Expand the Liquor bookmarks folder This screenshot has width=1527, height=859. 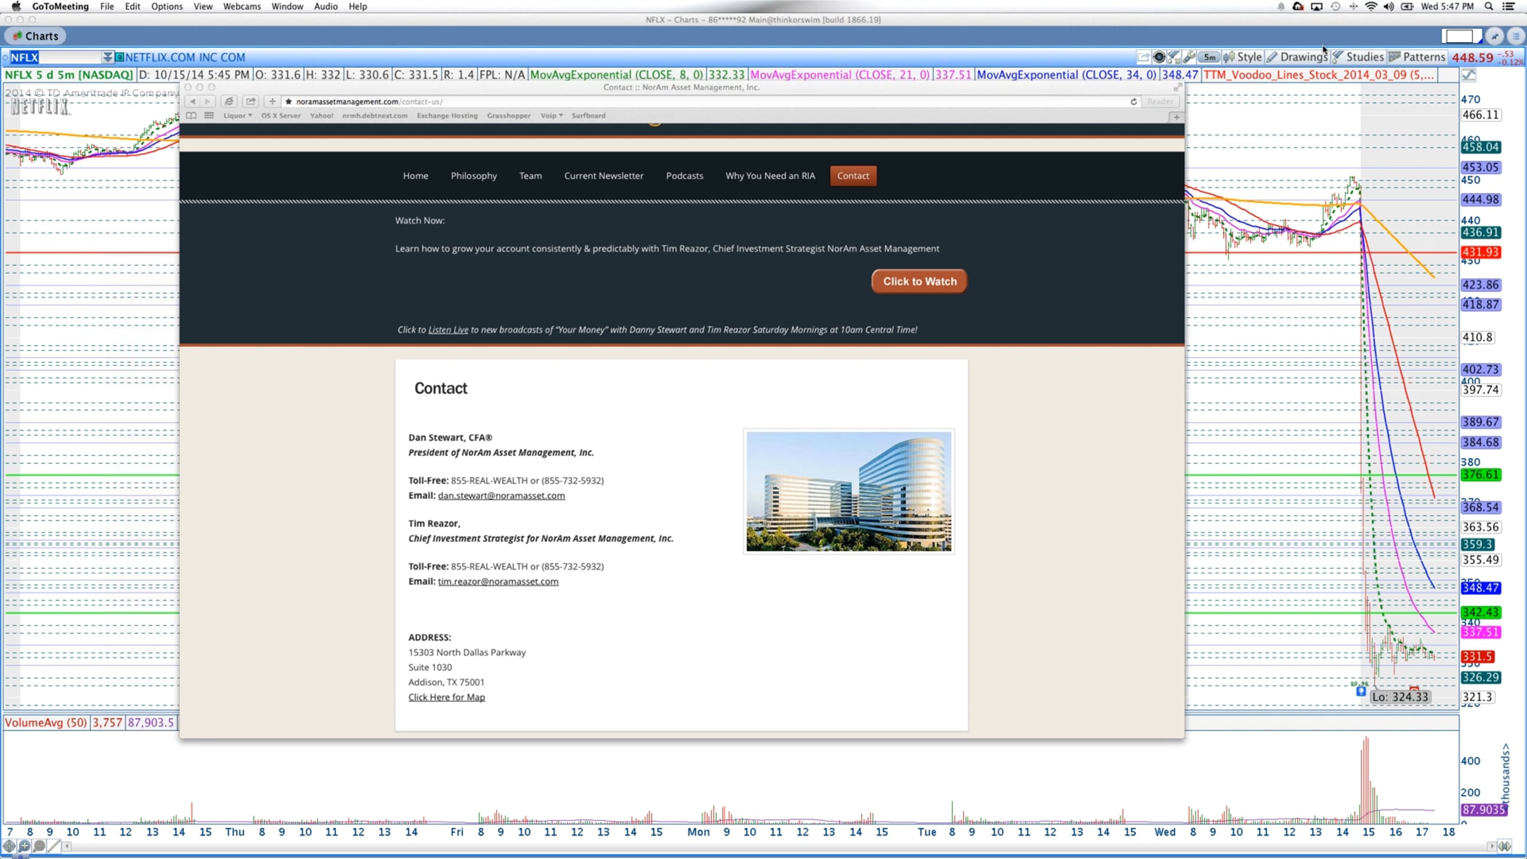pyautogui.click(x=237, y=116)
